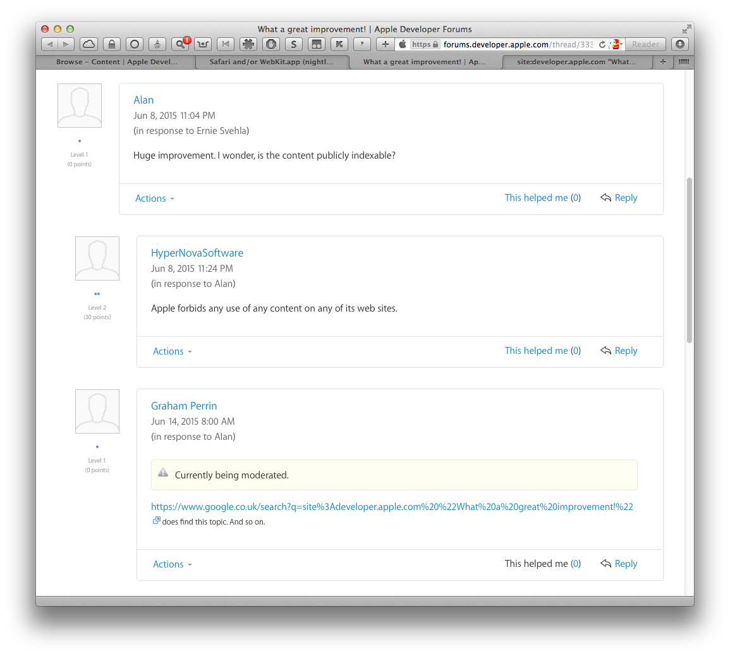Click Alan's avatar thumbnail
The width and height of the screenshot is (730, 656).
[80, 106]
